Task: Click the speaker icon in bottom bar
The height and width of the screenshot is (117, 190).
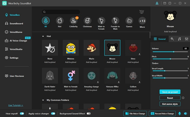Action: (x=185, y=113)
